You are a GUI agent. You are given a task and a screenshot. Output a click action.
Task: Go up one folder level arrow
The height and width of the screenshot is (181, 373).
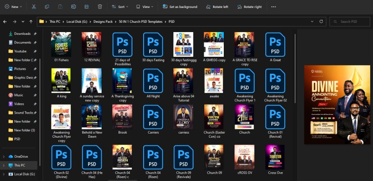(x=31, y=21)
